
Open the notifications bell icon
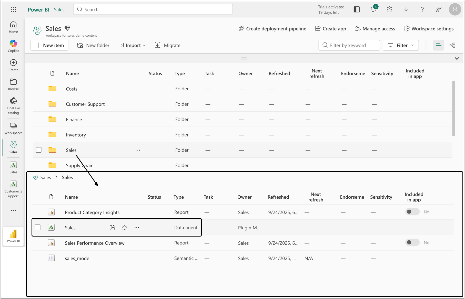pyautogui.click(x=373, y=9)
